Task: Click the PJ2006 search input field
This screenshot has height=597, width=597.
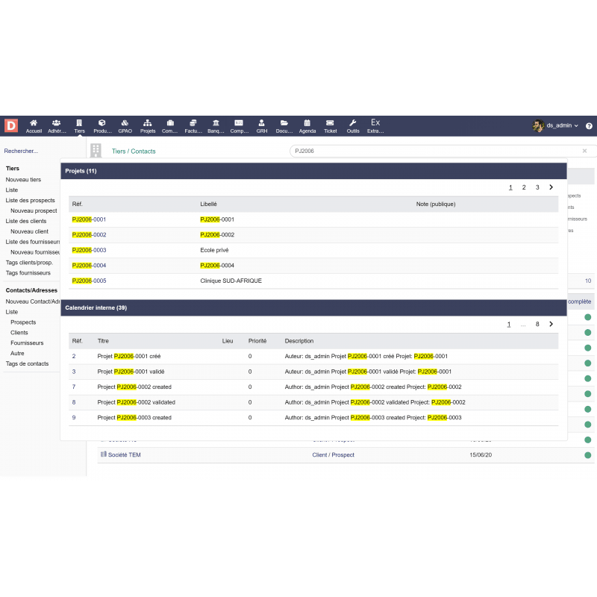Action: click(433, 151)
